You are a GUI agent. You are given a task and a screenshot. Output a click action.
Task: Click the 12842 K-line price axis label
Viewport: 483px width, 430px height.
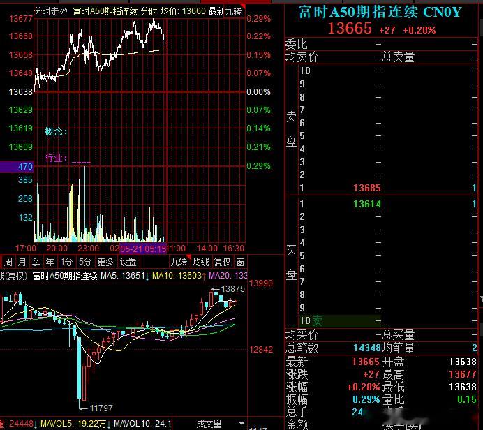pos(261,350)
